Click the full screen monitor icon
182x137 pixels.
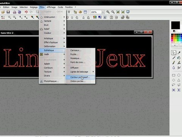pos(128,12)
